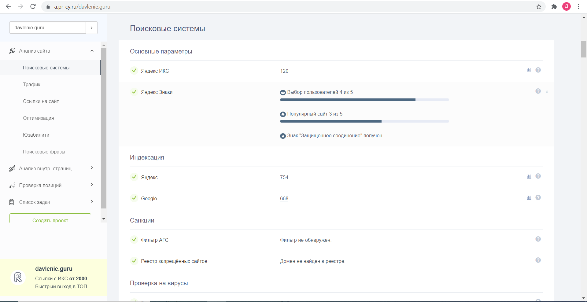Click the checkmark beside Яндекс ИКС
The image size is (587, 302).
tap(134, 71)
